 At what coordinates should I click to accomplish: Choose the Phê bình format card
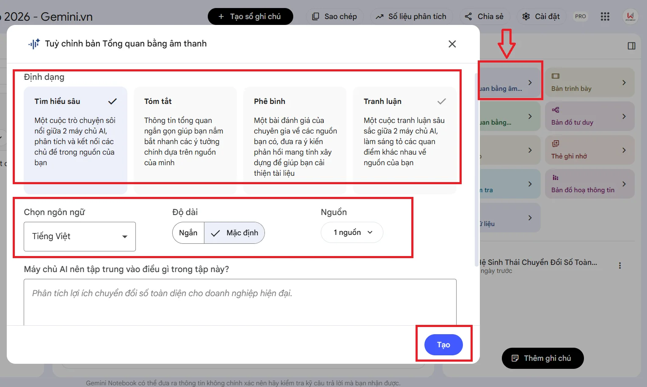click(x=295, y=140)
